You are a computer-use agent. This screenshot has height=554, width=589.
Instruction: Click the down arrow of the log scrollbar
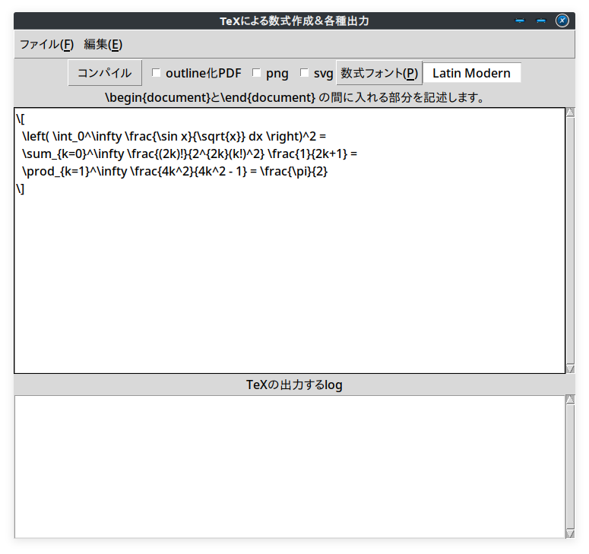(570, 533)
